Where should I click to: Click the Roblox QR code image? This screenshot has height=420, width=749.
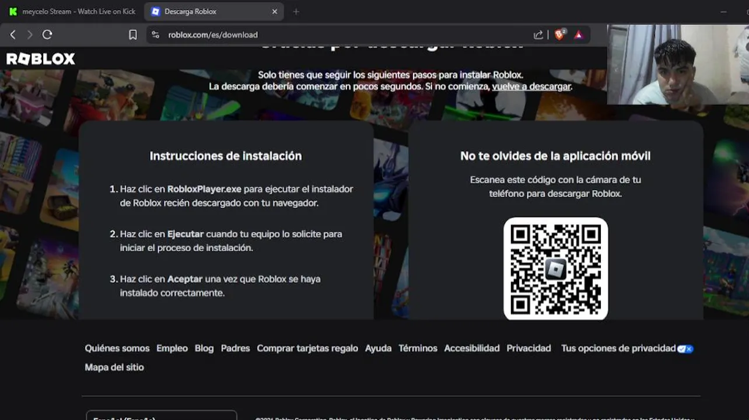click(x=556, y=268)
